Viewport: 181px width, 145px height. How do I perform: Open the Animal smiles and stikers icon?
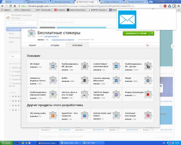click(116, 115)
